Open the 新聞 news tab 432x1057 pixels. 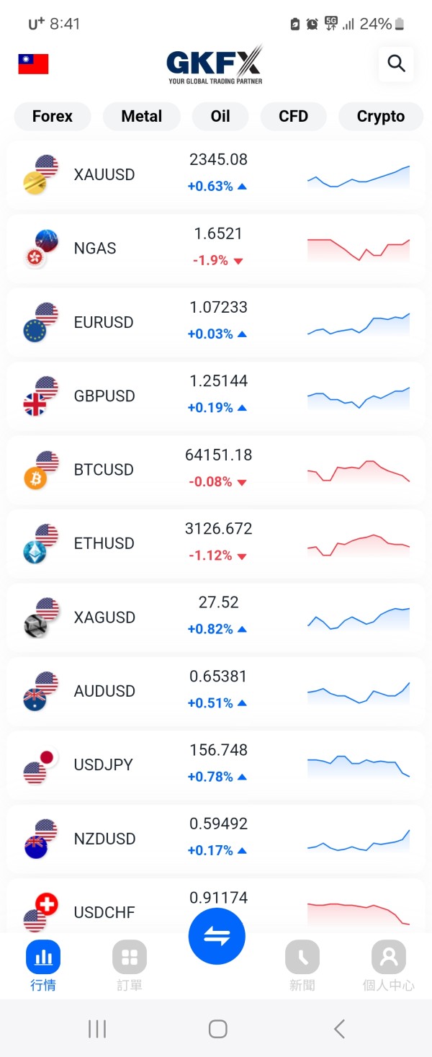[x=302, y=966]
